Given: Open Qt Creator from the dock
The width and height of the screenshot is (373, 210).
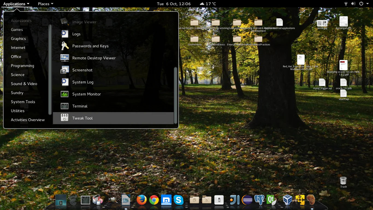Looking at the screenshot, I should pos(272,200).
